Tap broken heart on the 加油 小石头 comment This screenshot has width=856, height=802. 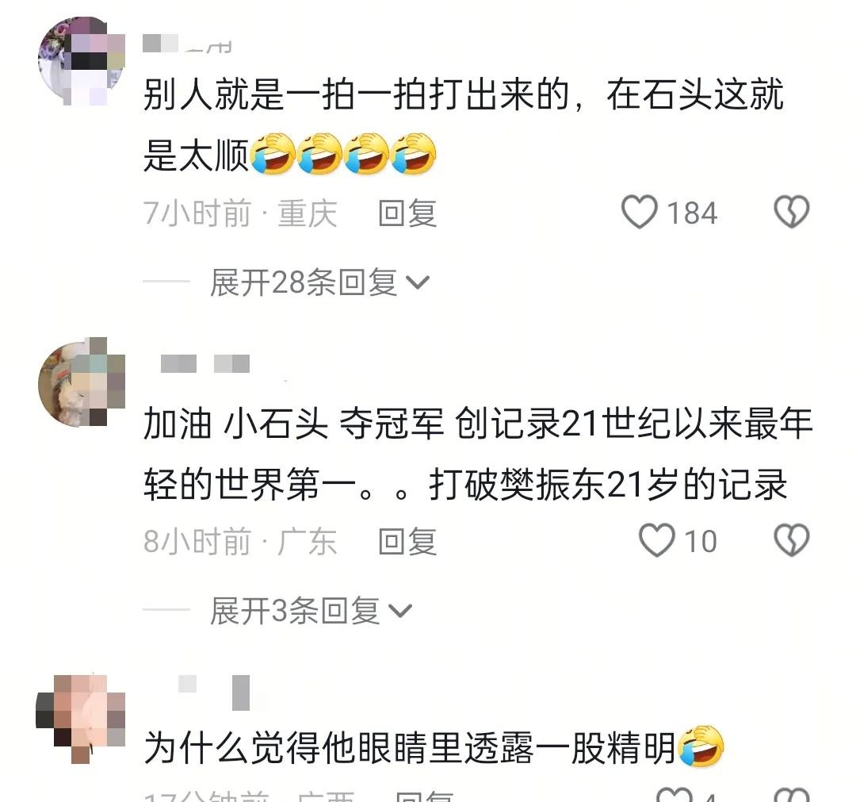[x=792, y=540]
